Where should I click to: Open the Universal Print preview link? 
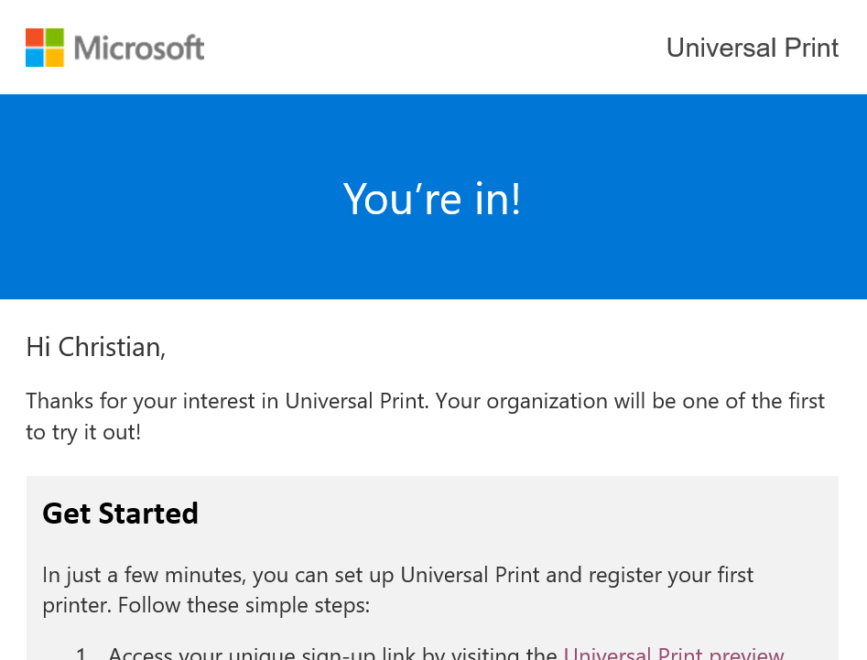click(x=674, y=654)
